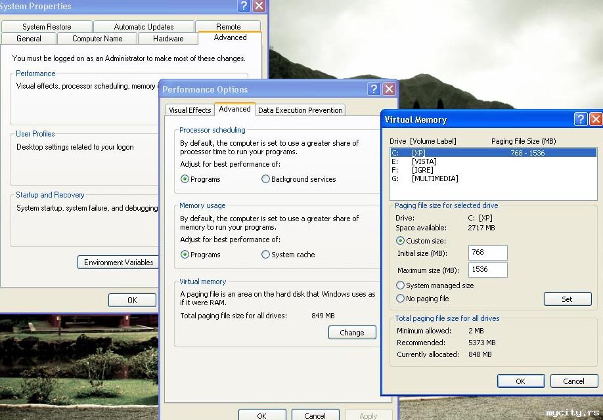Switch to the General tab
The width and height of the screenshot is (603, 420).
29,39
